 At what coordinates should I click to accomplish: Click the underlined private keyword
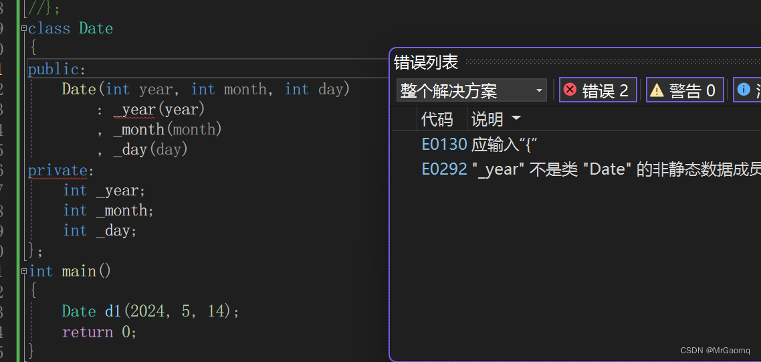(58, 170)
